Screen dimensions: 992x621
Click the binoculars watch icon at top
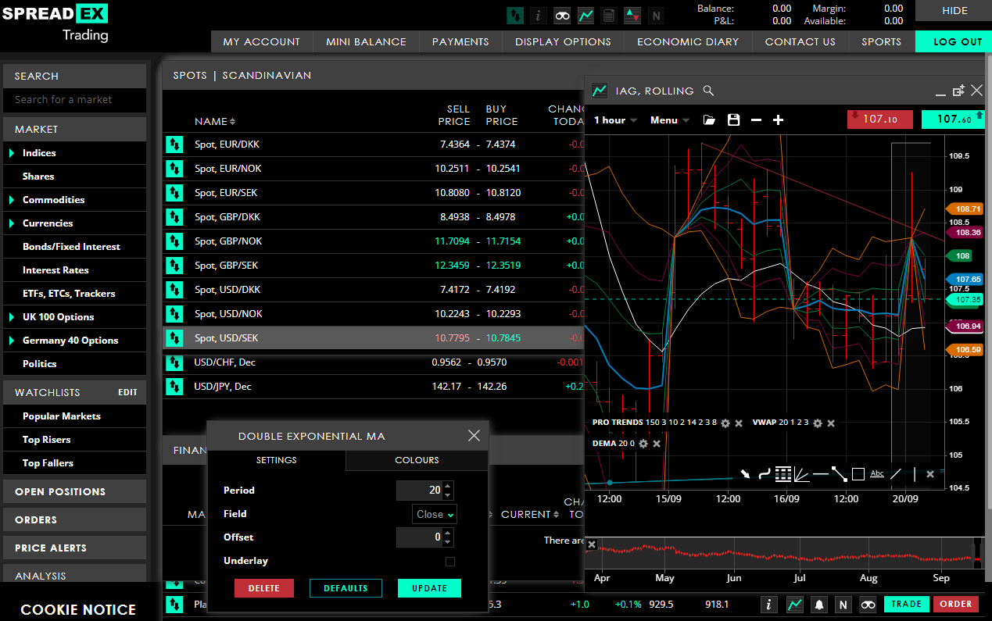pyautogui.click(x=562, y=16)
